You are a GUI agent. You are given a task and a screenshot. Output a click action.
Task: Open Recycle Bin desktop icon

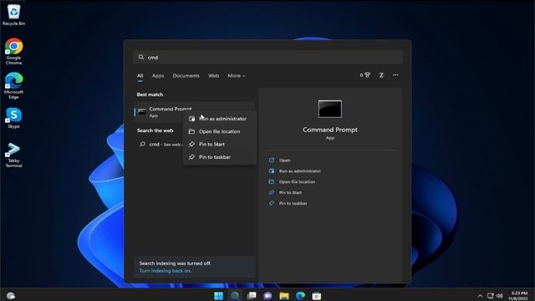(13, 15)
